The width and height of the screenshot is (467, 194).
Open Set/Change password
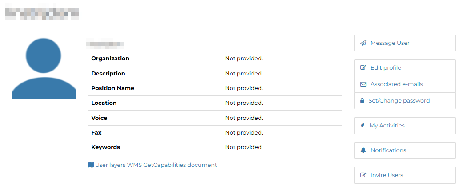click(405, 101)
